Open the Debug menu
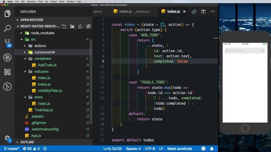 click(x=53, y=2)
